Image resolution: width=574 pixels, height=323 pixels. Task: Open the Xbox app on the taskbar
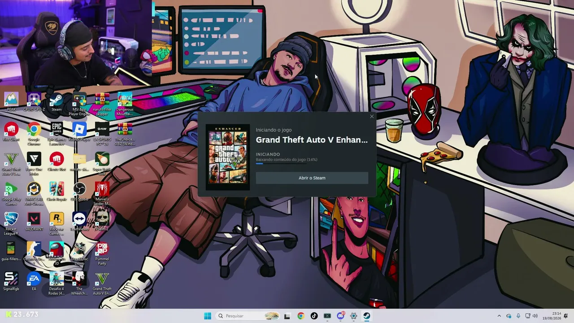coord(327,316)
